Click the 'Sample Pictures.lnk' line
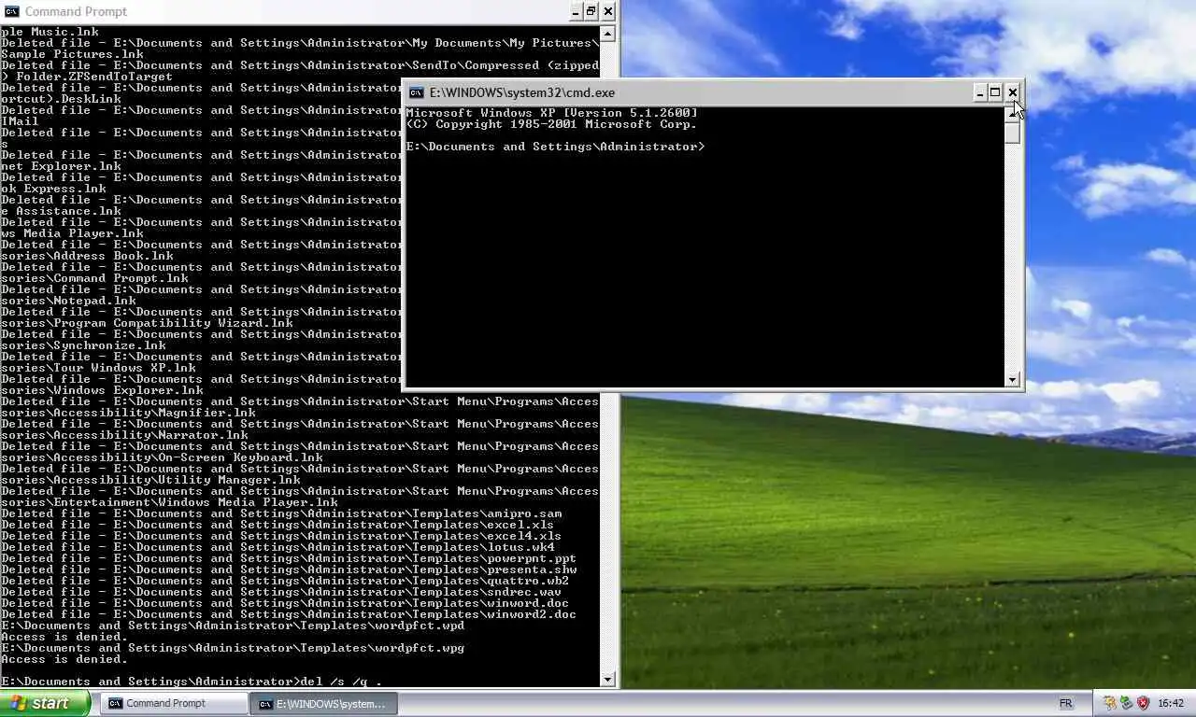This screenshot has width=1196, height=717. (x=71, y=54)
